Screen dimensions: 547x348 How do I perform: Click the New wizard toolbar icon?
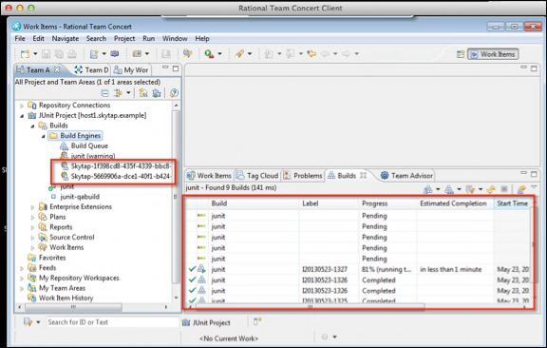[25, 54]
